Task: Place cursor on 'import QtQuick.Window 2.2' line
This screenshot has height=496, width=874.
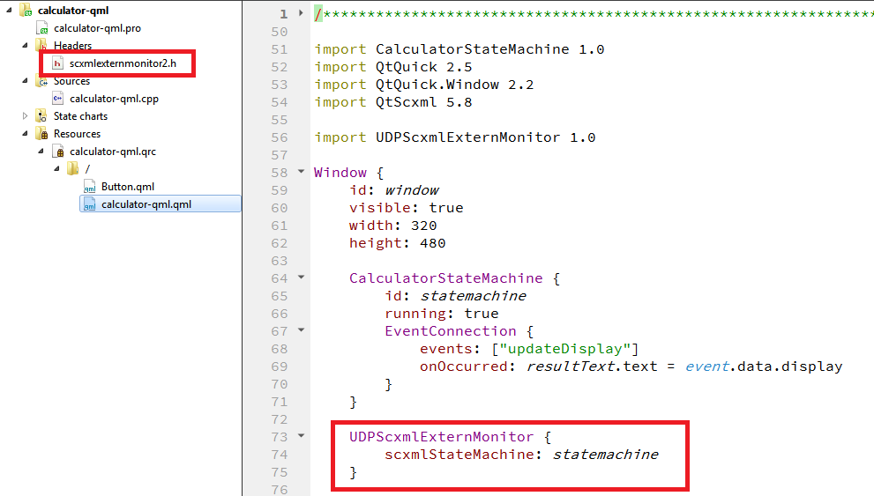Action: (x=423, y=85)
